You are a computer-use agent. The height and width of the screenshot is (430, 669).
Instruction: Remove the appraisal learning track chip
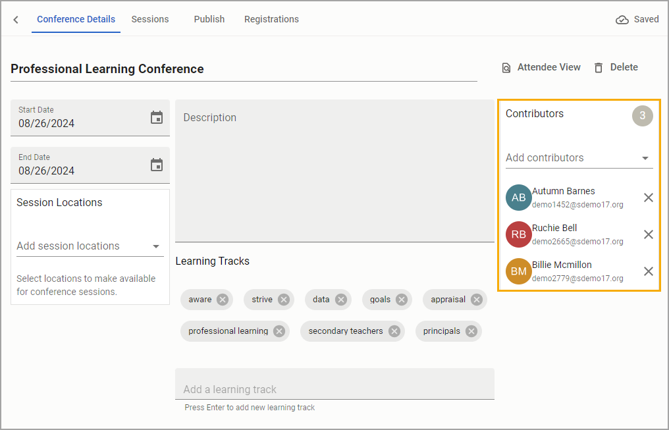[477, 300]
